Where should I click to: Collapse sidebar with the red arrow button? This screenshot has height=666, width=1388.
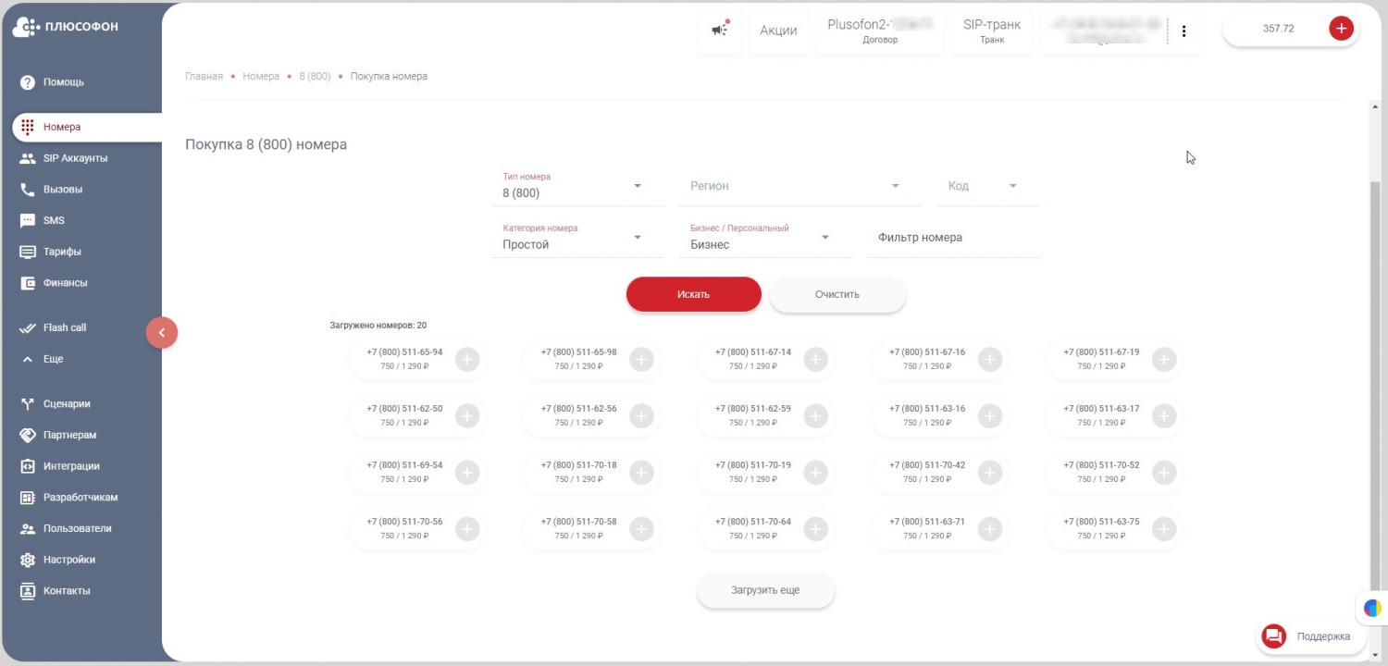[161, 333]
